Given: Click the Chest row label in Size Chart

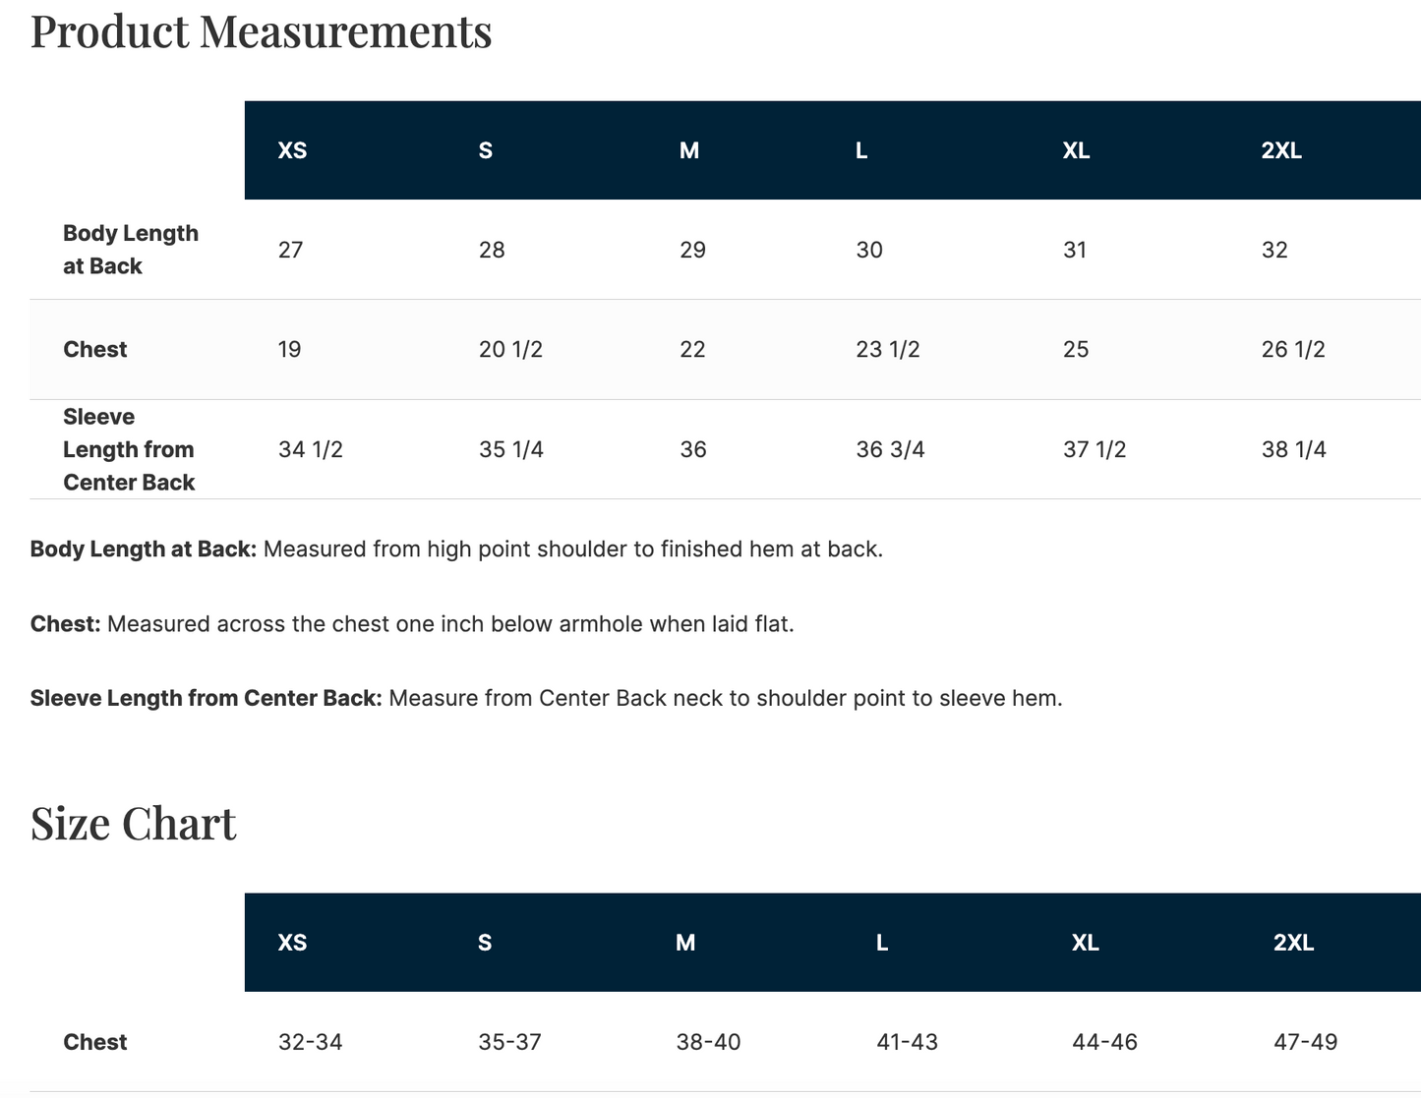Looking at the screenshot, I should (x=95, y=1042).
